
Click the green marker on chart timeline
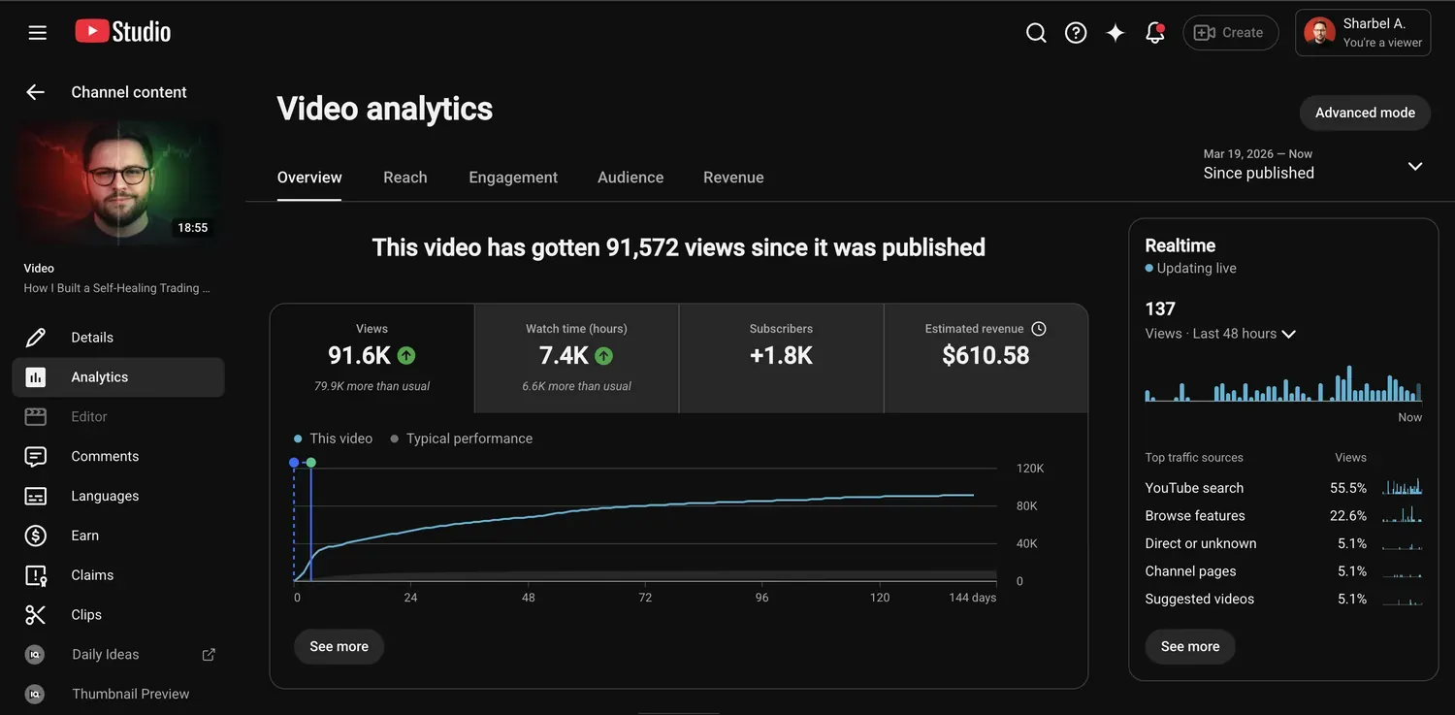coord(310,463)
